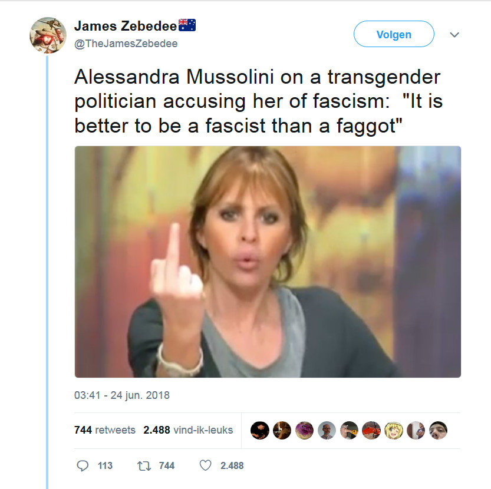Click the tweet text about Alessandra Mussolini
The image size is (491, 489).
coord(258,101)
